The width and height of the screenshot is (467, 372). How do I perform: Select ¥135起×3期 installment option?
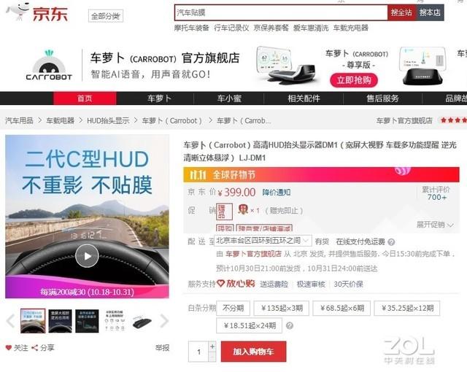point(282,308)
